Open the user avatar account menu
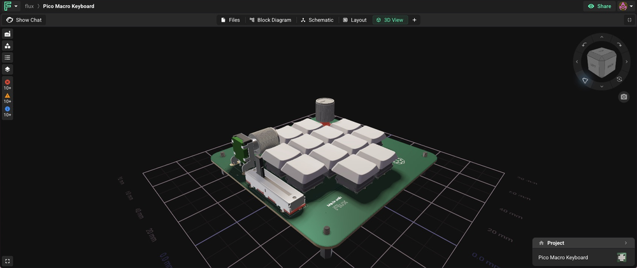The width and height of the screenshot is (637, 268). pos(623,6)
